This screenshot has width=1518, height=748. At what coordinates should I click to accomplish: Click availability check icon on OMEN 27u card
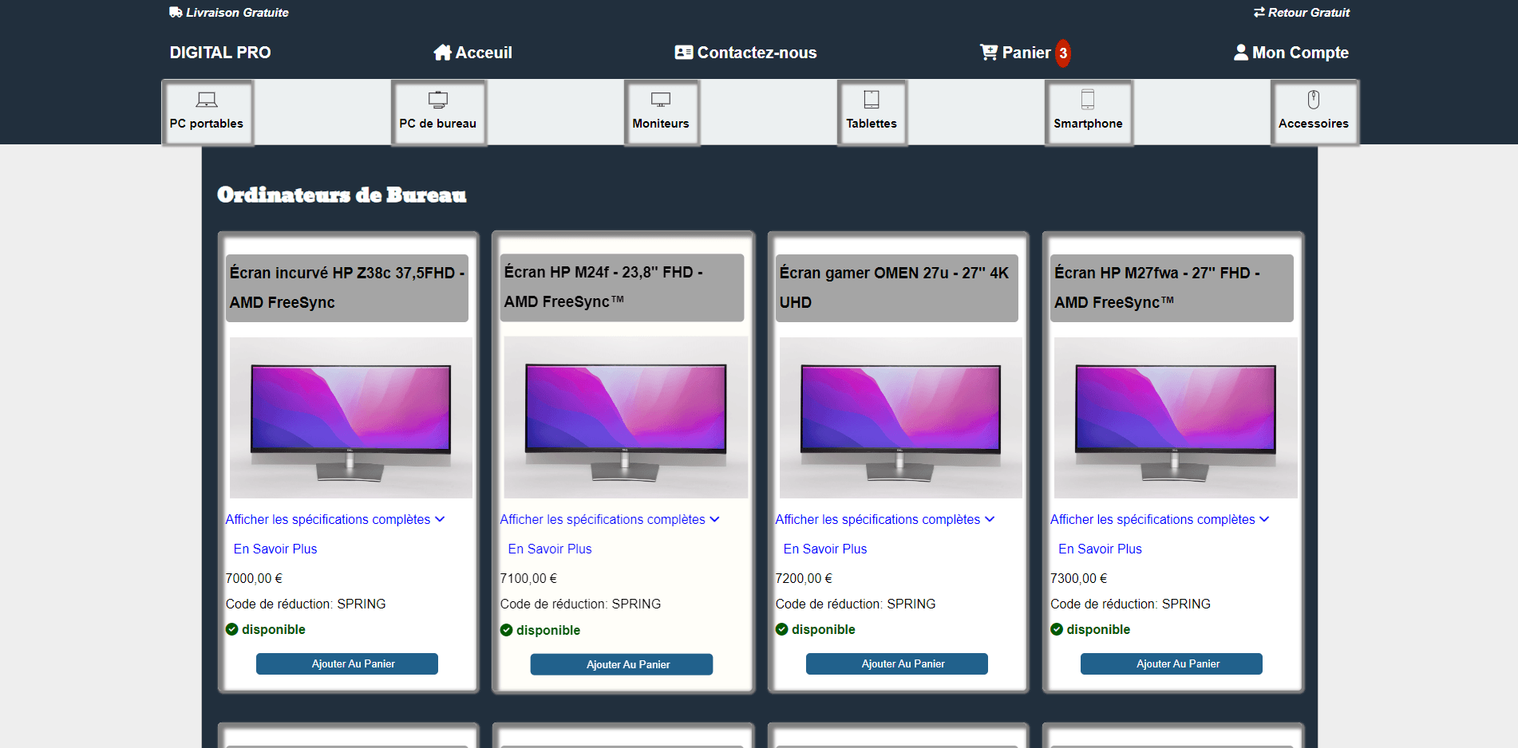coord(782,629)
